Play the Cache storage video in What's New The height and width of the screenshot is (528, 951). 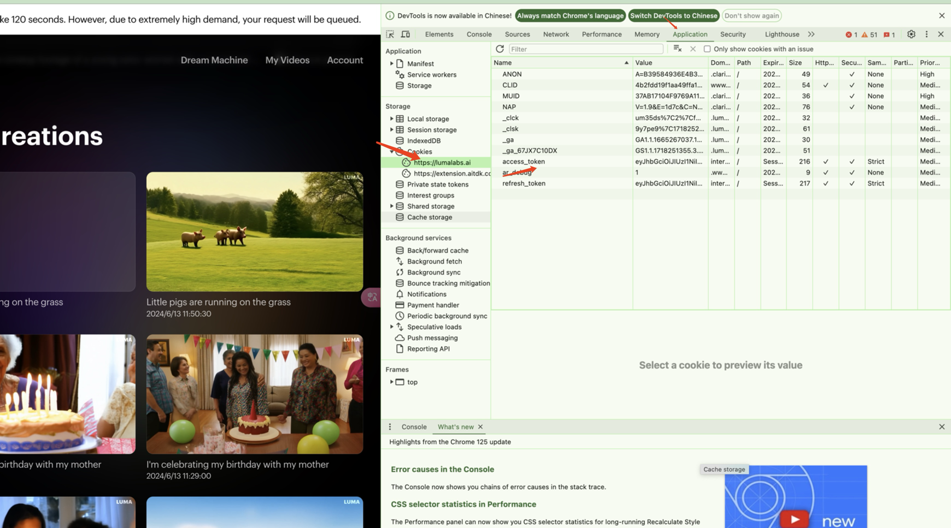point(795,518)
